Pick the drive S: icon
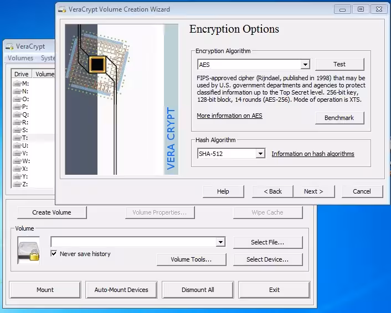The width and height of the screenshot is (391, 313). pyautogui.click(x=17, y=129)
